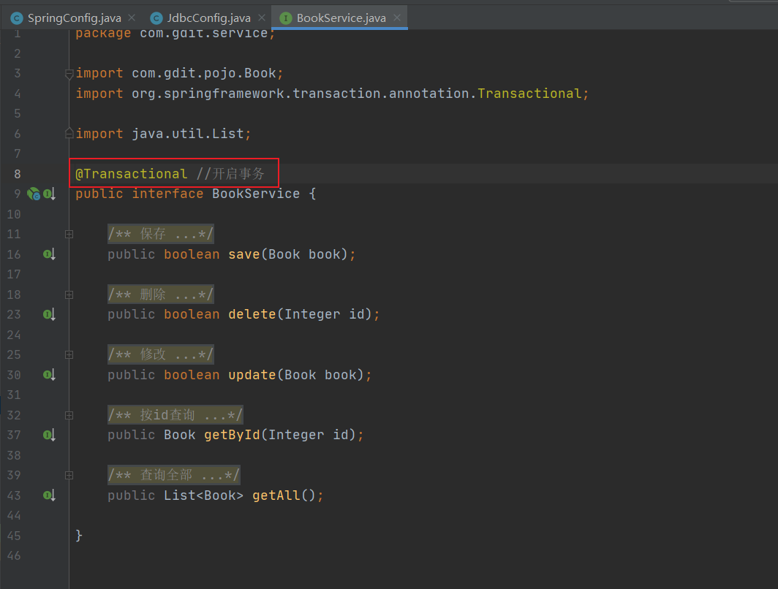Click com.gdit.pojo.Book import text
778x589 pixels.
204,73
